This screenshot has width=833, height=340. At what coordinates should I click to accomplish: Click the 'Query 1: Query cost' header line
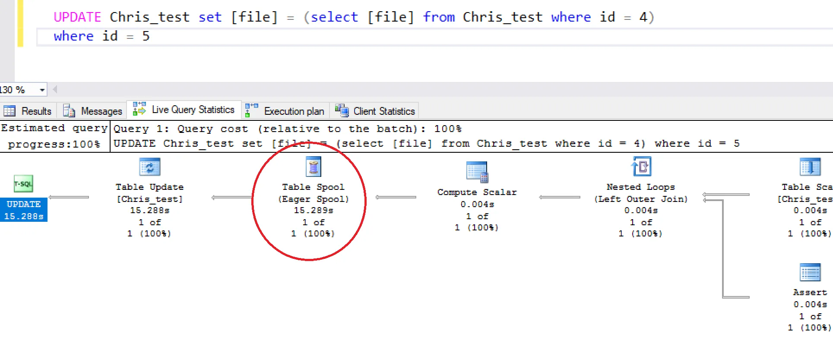coord(288,129)
